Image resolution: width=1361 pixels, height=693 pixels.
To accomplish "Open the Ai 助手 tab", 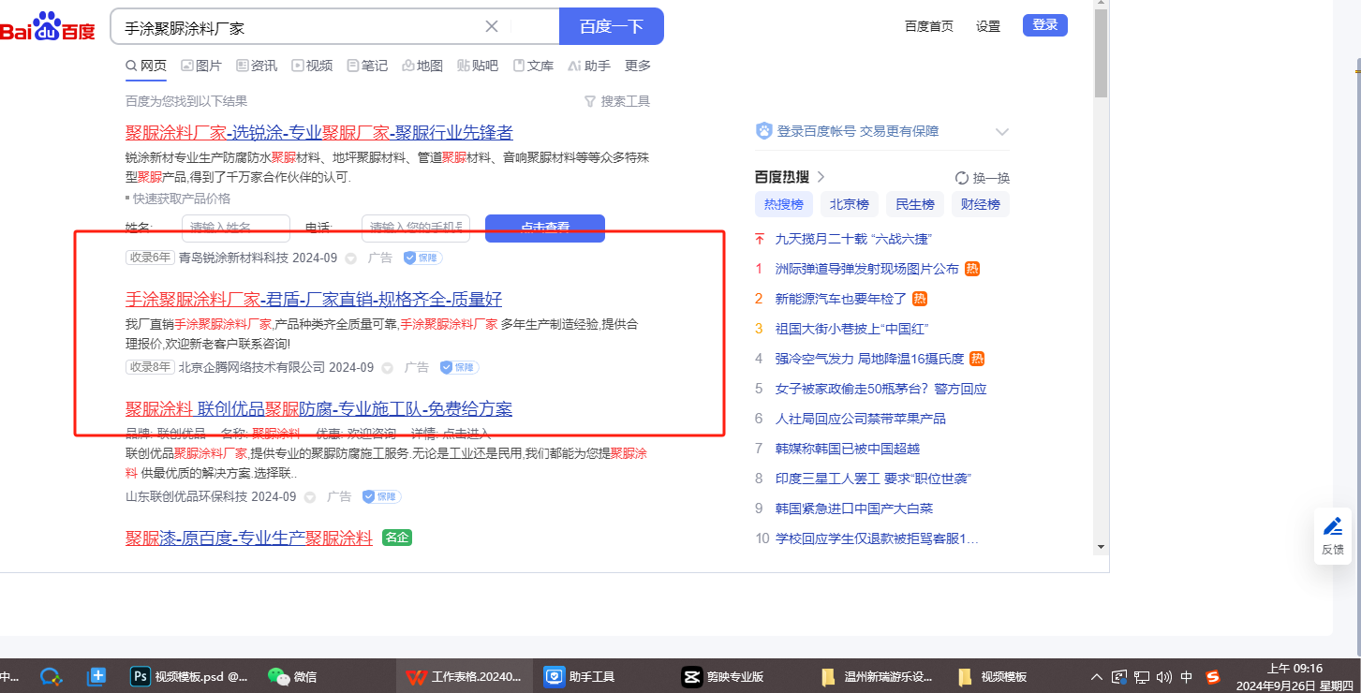I will coord(589,66).
